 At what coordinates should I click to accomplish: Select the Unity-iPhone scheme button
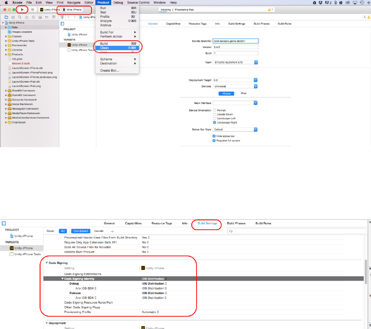click(x=50, y=10)
